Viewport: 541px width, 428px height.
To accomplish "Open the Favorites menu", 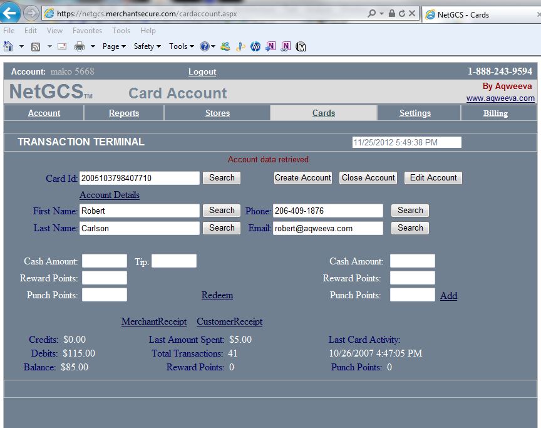I will 87,31.
